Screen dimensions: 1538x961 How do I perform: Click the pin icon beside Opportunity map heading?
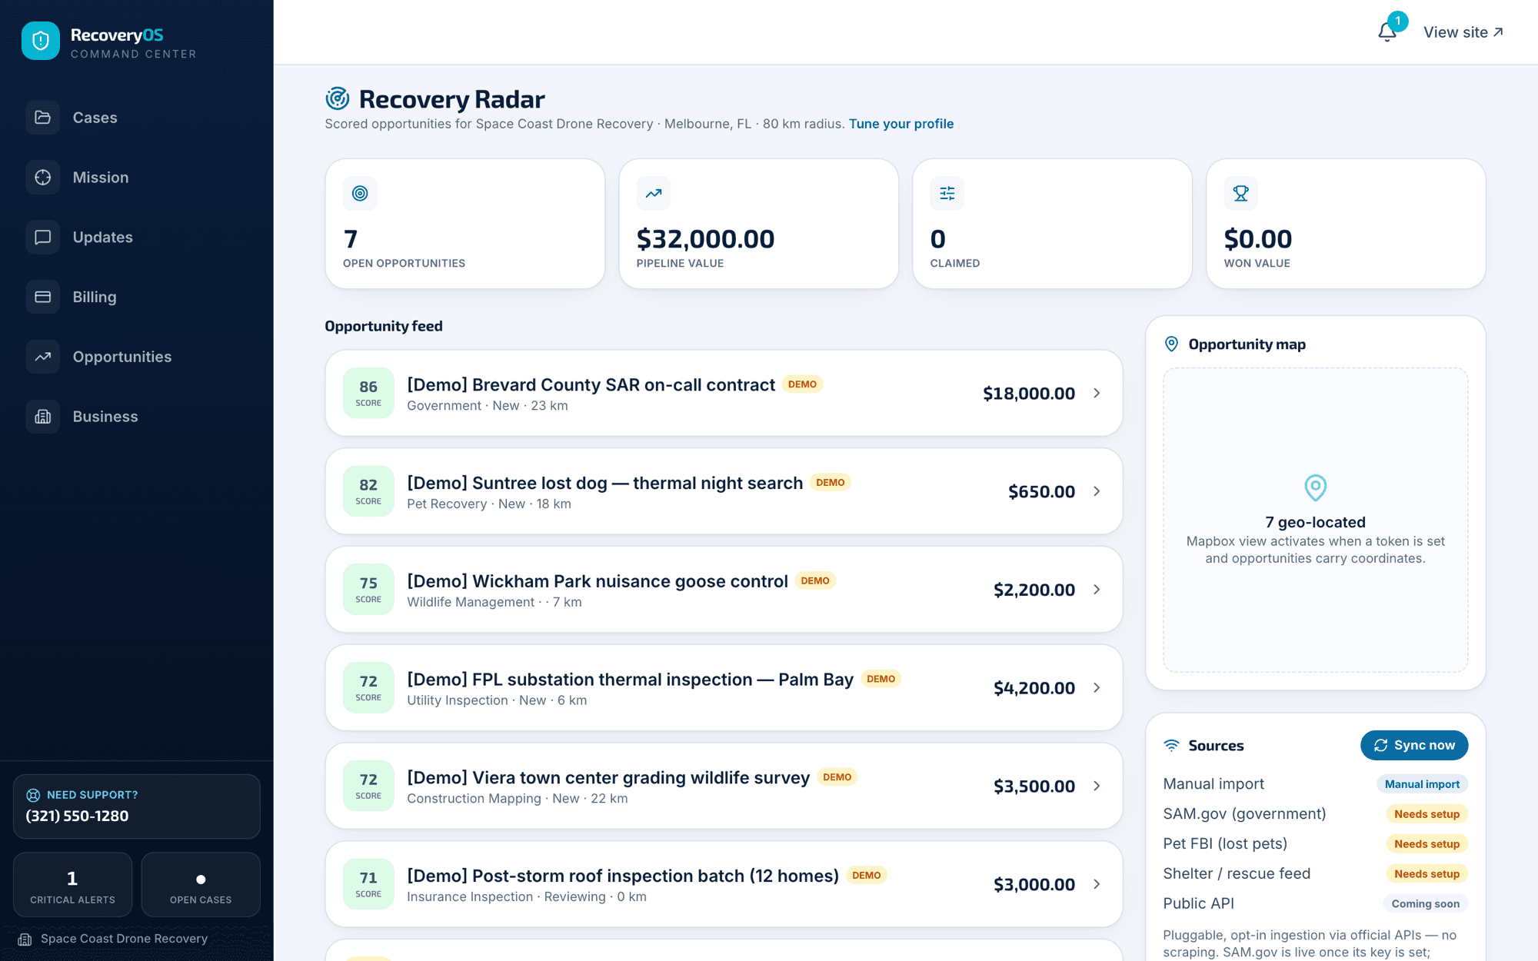[1171, 344]
